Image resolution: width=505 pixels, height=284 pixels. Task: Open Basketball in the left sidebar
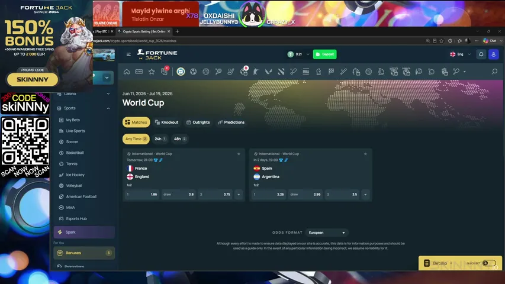point(75,153)
